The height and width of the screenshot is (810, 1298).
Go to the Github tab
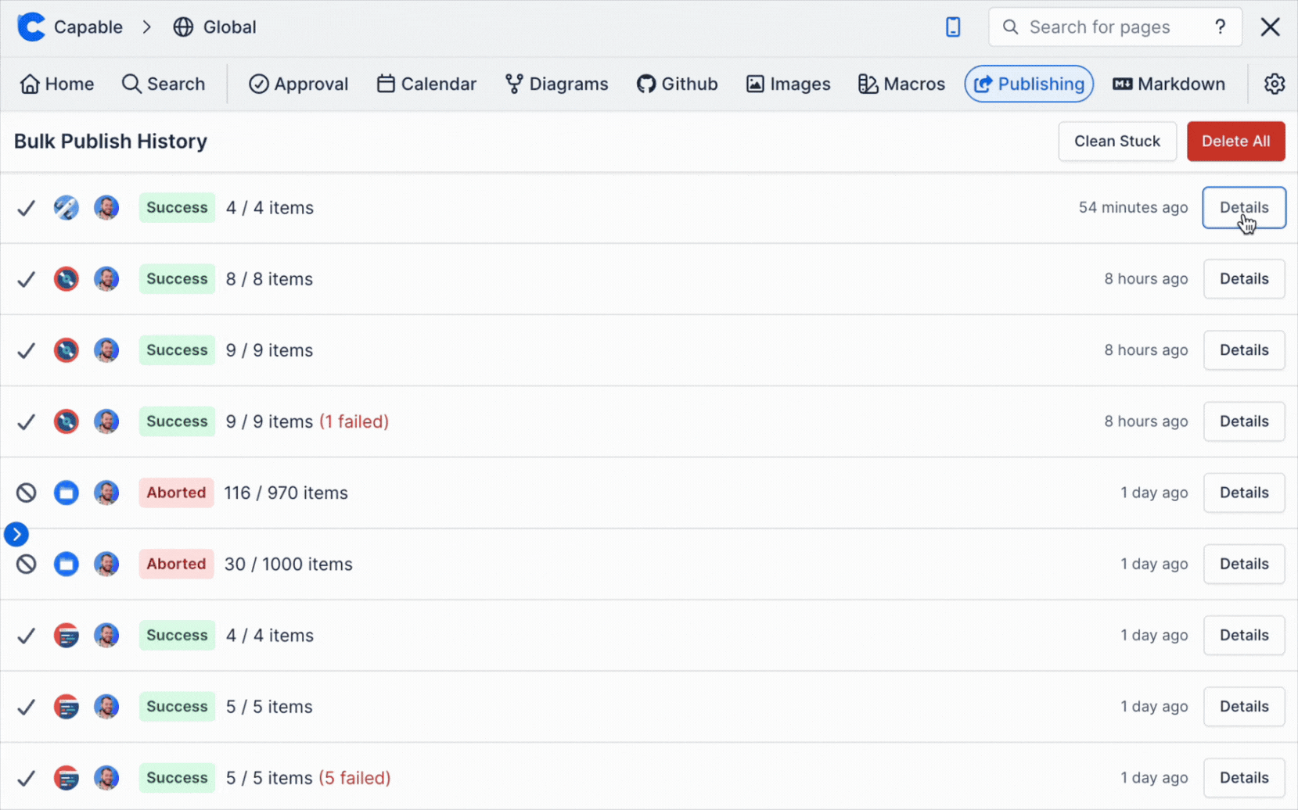click(x=677, y=84)
